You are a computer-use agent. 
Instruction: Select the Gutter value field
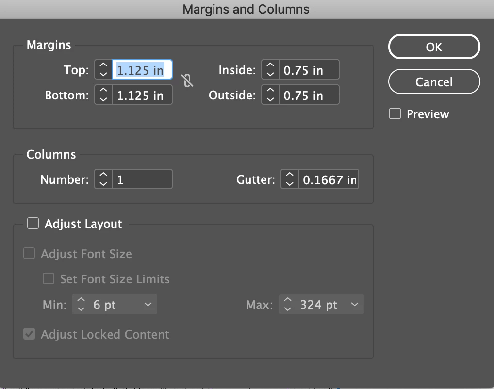328,179
